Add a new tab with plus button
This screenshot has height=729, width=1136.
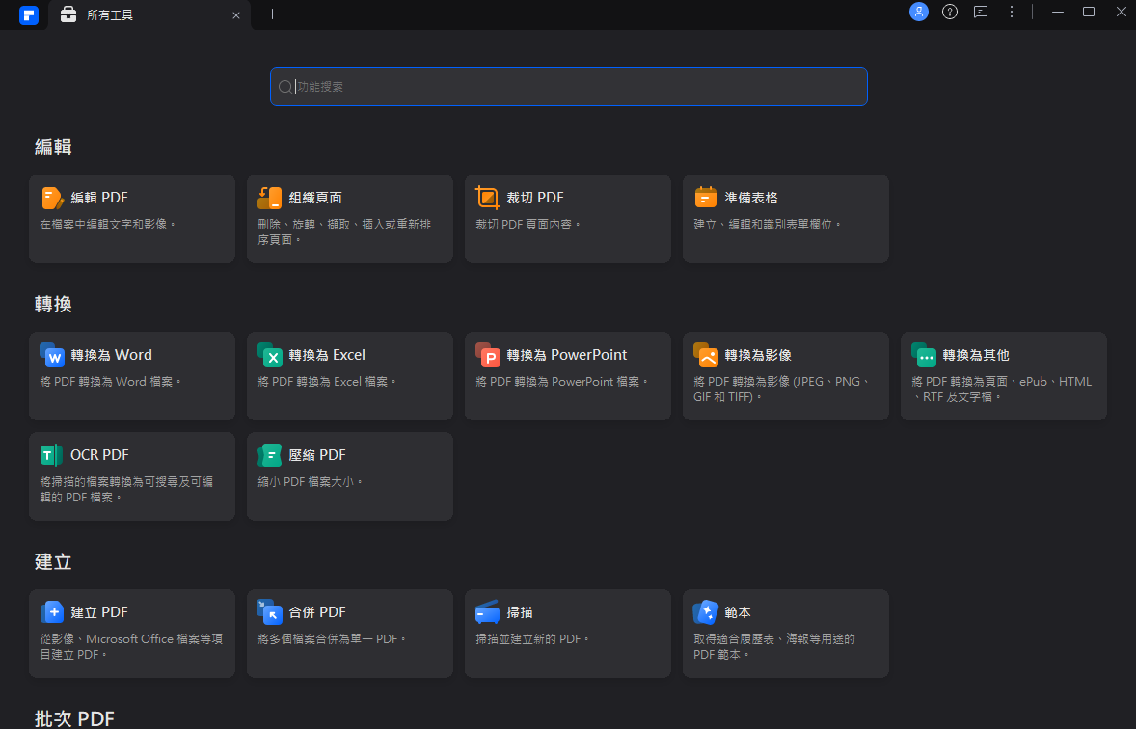[x=272, y=13]
